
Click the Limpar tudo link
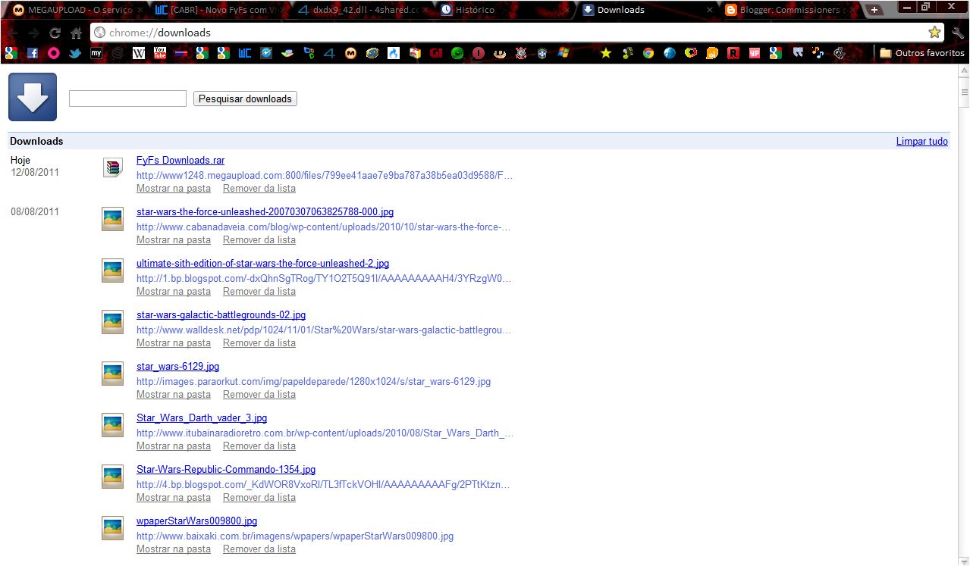point(921,141)
